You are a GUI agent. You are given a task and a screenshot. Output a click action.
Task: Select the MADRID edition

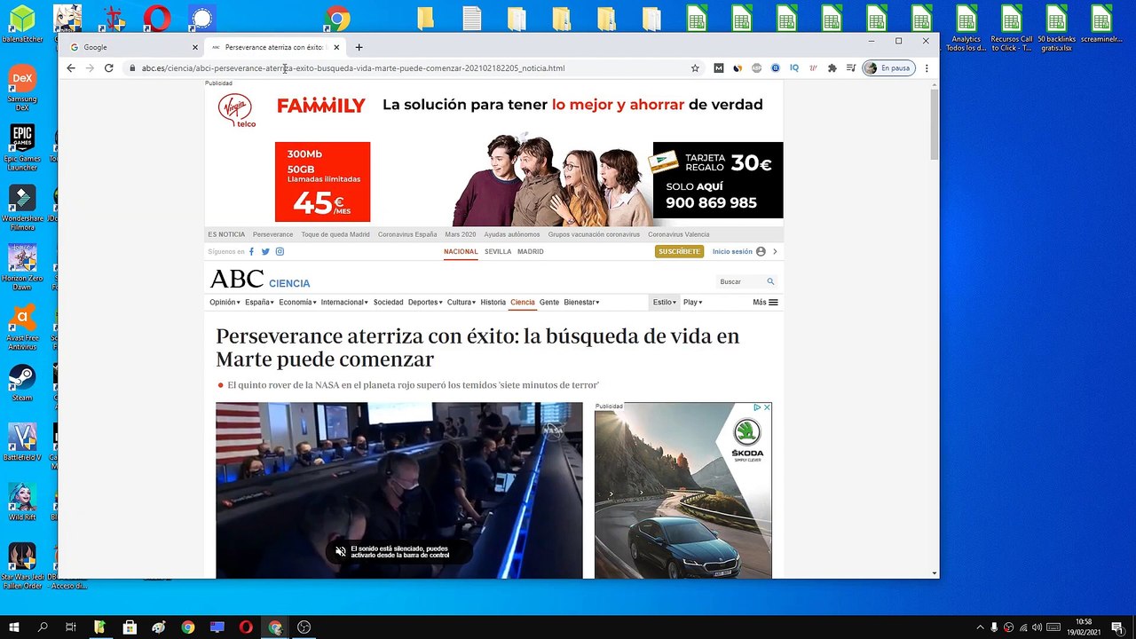tap(531, 252)
